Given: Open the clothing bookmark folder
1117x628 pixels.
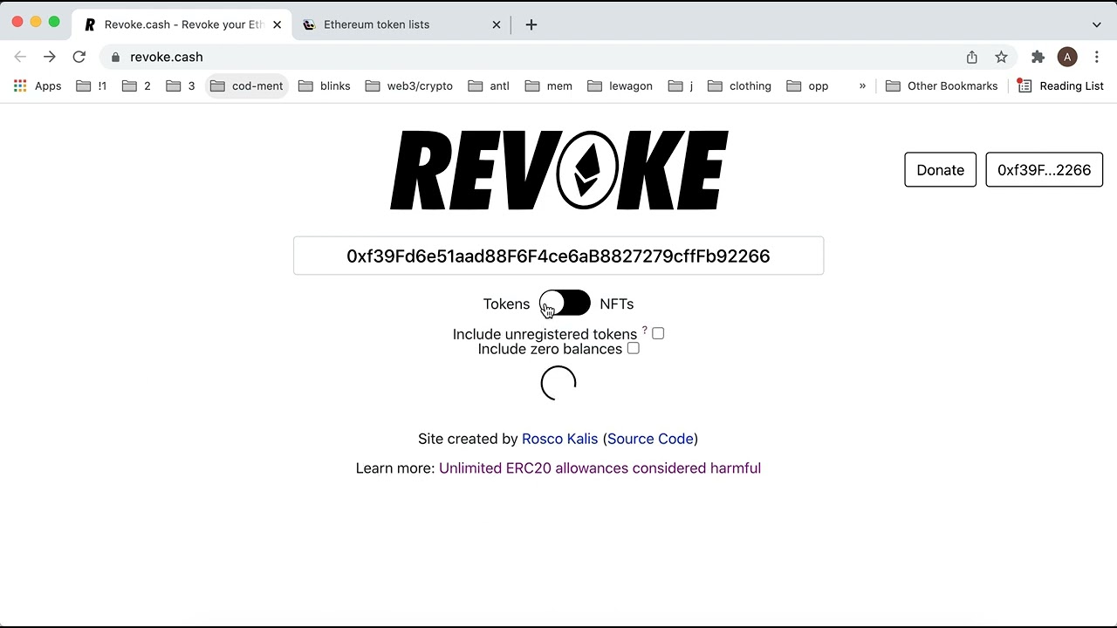Looking at the screenshot, I should pos(740,85).
